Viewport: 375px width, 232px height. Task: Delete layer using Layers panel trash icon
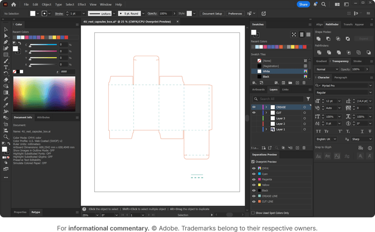point(304,148)
